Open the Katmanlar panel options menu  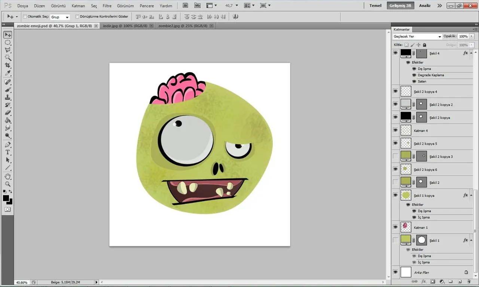tap(474, 29)
